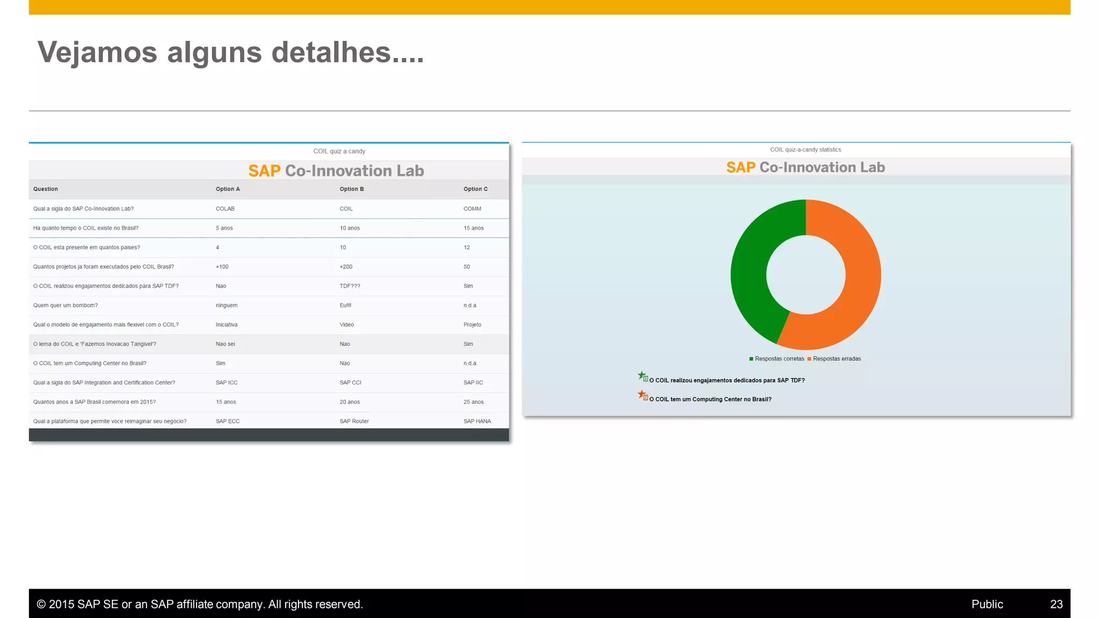Select the 'Fazemos Inovacao Tangivel' question row
This screenshot has width=1100, height=618.
point(269,344)
